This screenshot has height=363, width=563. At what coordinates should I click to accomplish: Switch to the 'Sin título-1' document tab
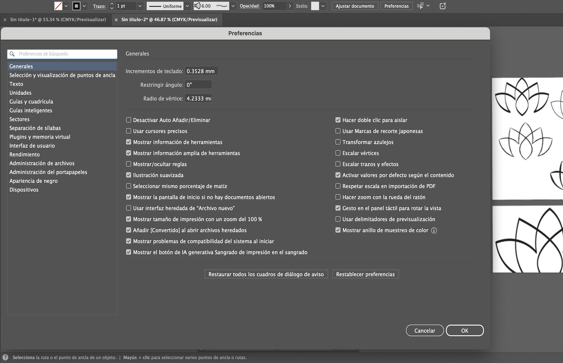tap(58, 20)
